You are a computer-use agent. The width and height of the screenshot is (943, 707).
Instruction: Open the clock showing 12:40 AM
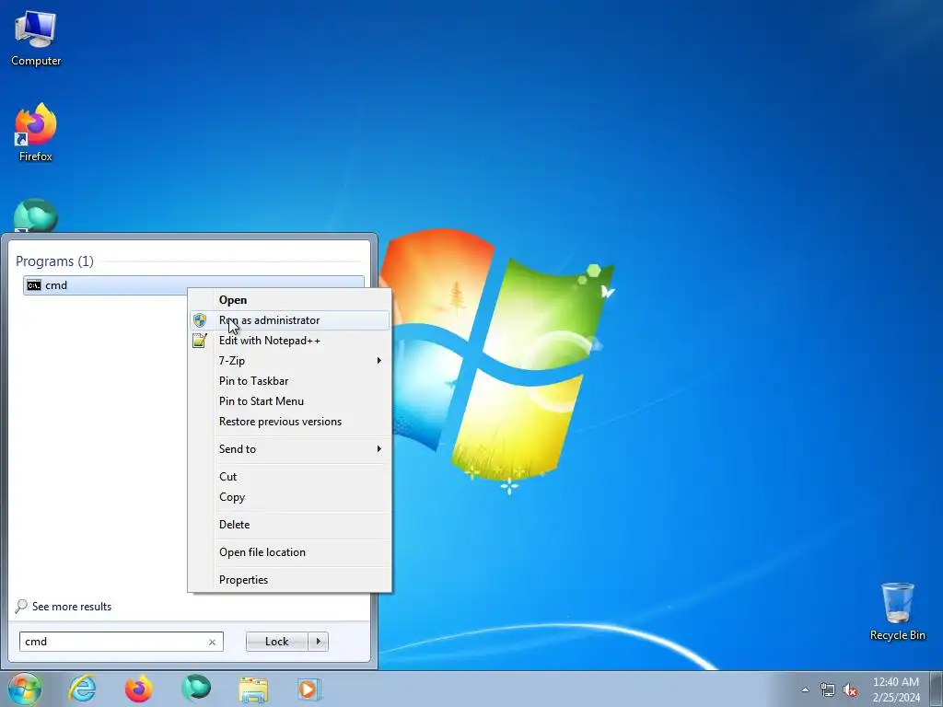point(896,690)
